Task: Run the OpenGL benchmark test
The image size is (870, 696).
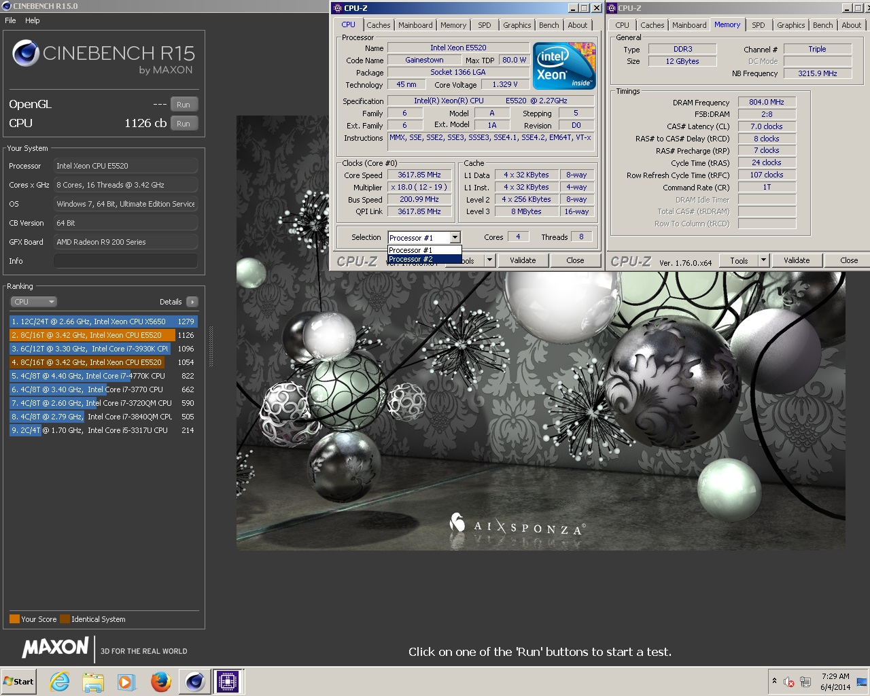Action: tap(184, 105)
